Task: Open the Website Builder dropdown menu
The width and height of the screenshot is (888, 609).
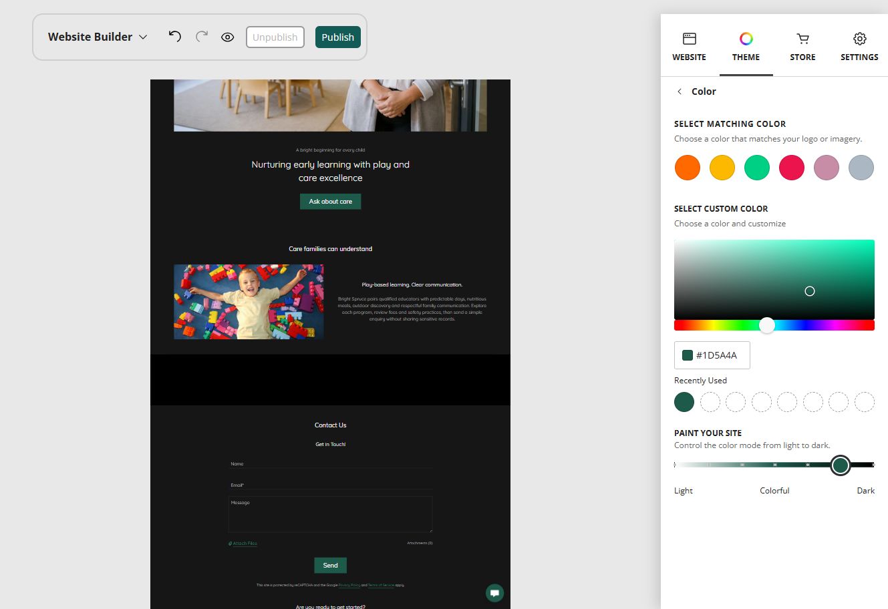Action: tap(98, 37)
